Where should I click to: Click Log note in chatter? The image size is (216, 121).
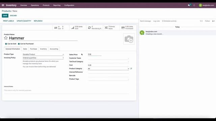pos(157,21)
